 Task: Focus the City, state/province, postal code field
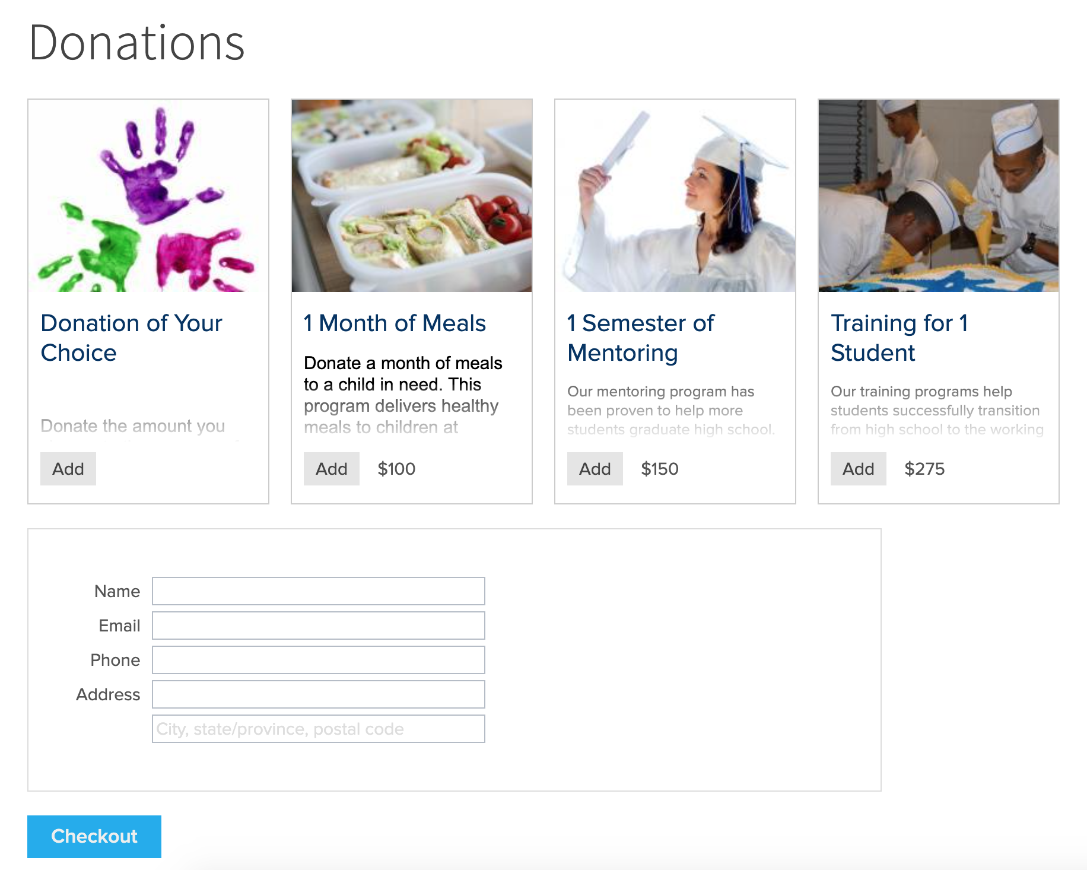(x=319, y=729)
